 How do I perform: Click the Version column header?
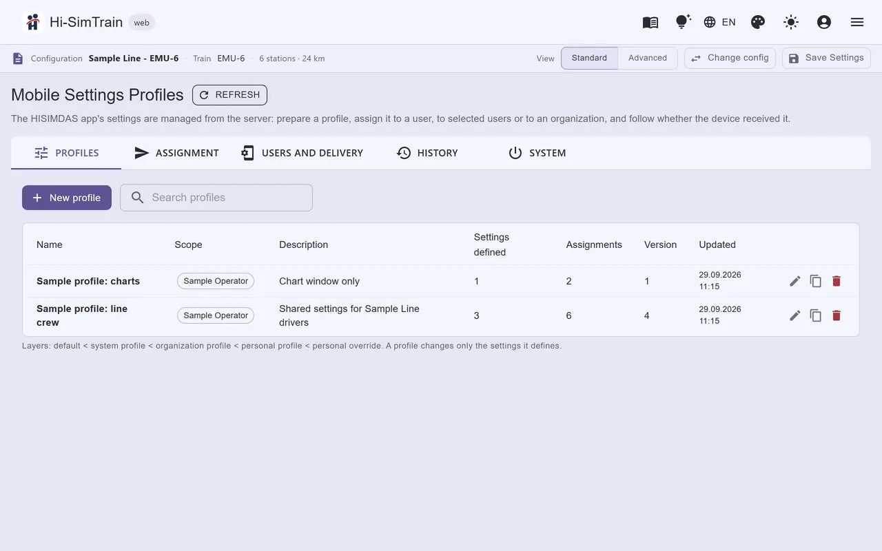(x=660, y=245)
